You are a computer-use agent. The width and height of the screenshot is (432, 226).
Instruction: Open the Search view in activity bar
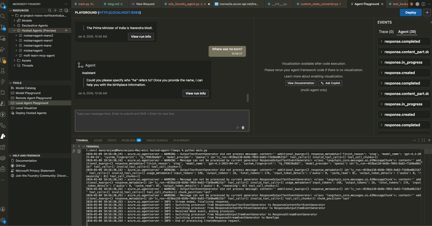tap(3, 16)
